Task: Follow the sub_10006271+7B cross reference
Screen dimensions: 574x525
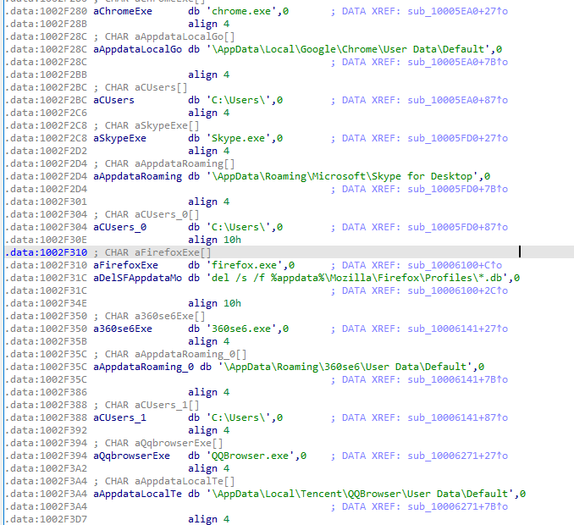Action: pos(457,506)
